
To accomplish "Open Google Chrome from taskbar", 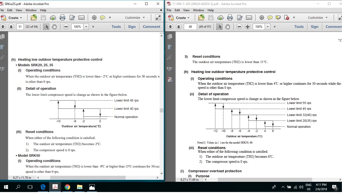I will click(x=67, y=187).
